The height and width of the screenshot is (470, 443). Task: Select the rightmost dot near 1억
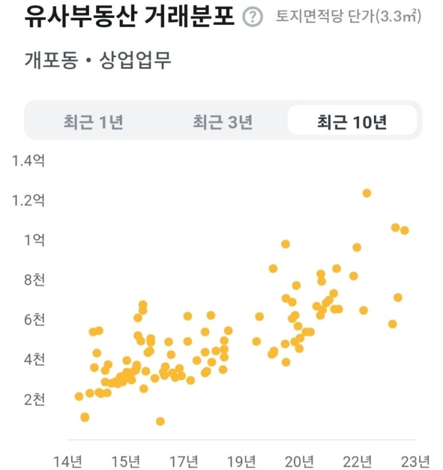point(404,231)
